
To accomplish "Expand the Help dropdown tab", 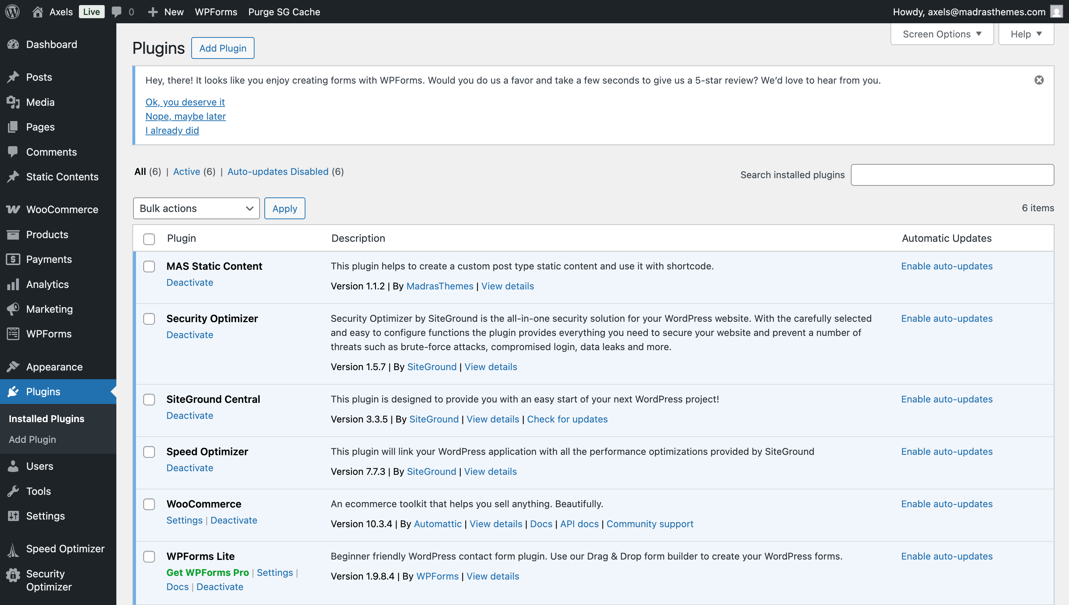I will [x=1026, y=34].
